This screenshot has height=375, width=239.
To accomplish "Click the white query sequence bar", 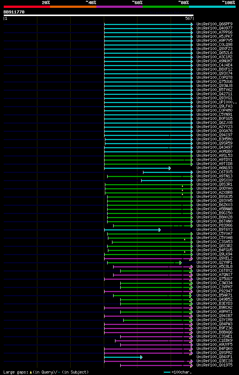I will coord(99,15).
